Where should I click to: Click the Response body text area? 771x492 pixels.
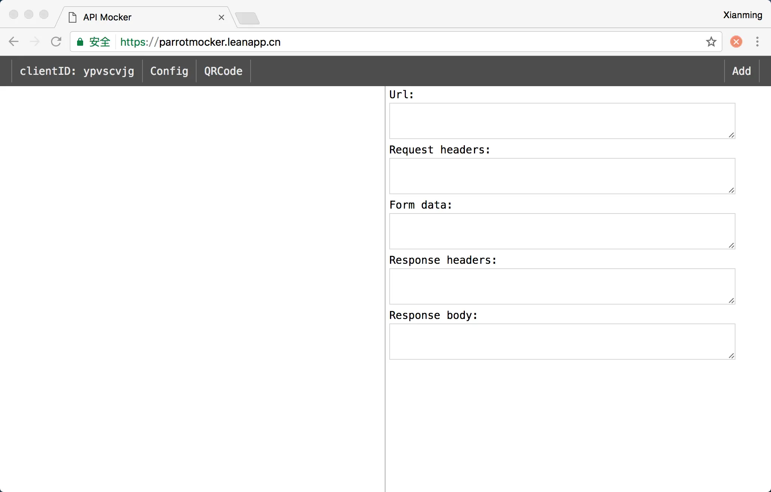(562, 342)
